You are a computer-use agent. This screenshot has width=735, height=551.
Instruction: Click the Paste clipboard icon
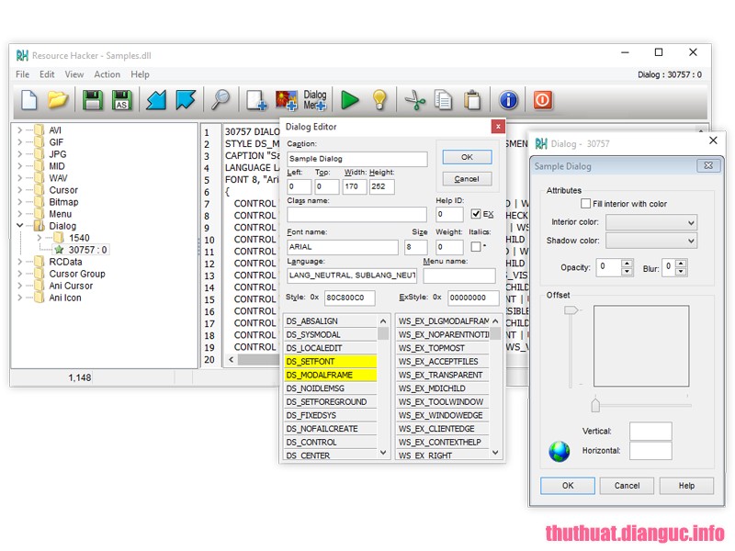tap(472, 100)
